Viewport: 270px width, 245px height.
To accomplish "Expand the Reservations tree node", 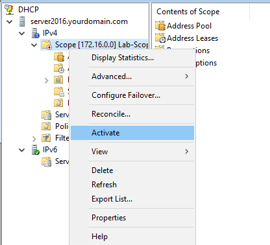I will (47, 80).
